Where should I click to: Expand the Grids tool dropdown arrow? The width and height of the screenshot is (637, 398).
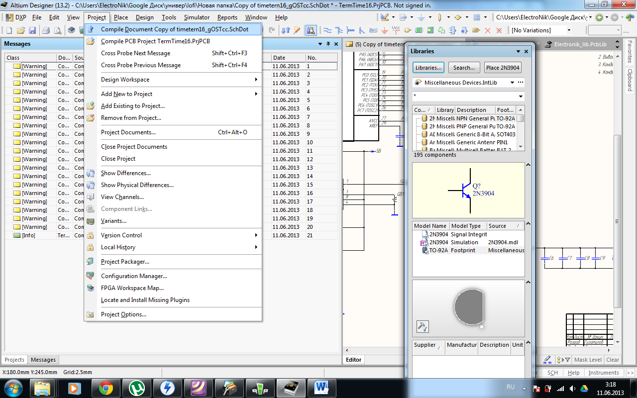485,17
